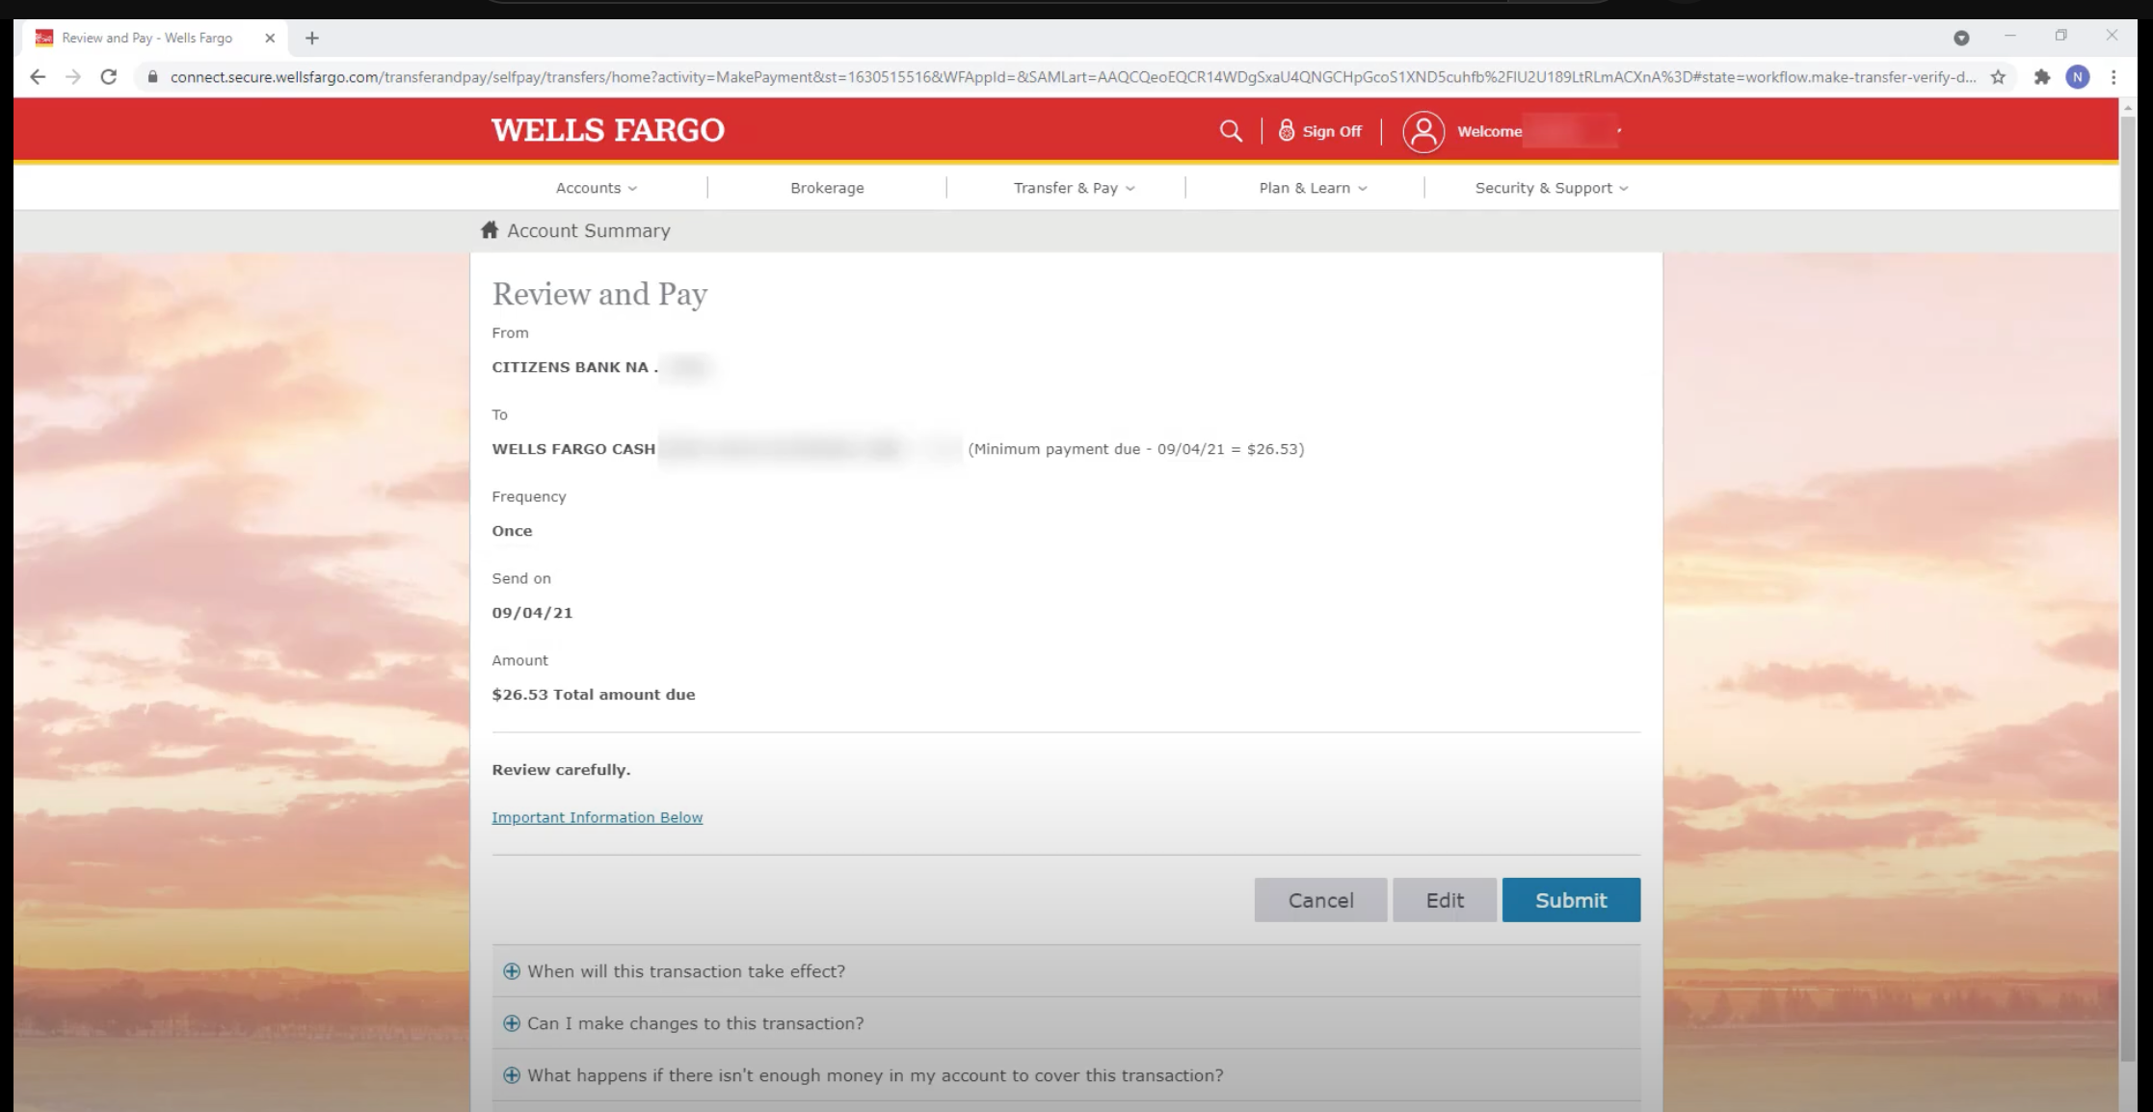2153x1112 pixels.
Task: Click the home icon next to Account Summary
Action: [489, 230]
